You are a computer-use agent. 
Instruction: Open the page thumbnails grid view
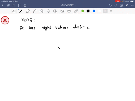pos(8,5)
